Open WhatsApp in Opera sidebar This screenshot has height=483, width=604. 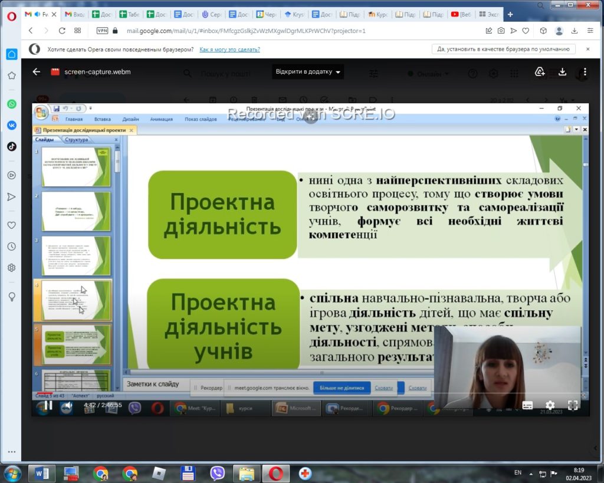[x=12, y=104]
